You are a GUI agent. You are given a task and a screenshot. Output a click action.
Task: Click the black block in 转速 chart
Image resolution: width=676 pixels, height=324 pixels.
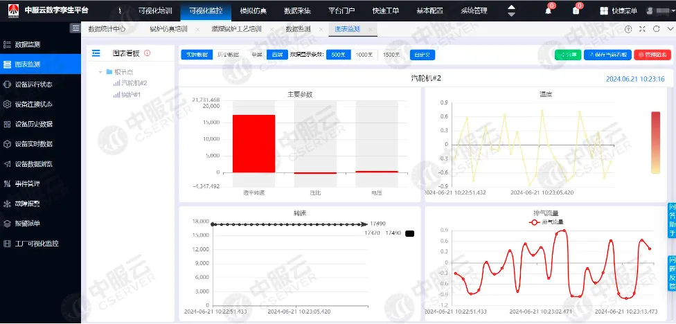pyautogui.click(x=410, y=233)
